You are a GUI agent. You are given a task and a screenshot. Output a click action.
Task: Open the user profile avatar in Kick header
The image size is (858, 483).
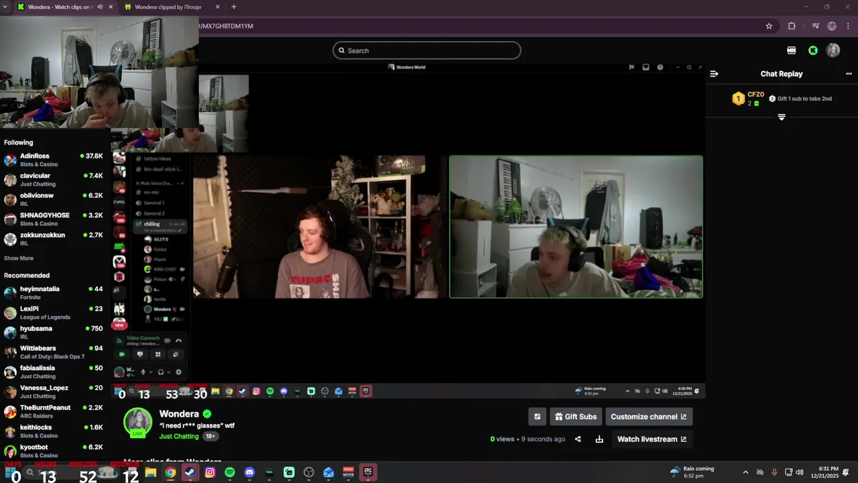click(x=833, y=50)
